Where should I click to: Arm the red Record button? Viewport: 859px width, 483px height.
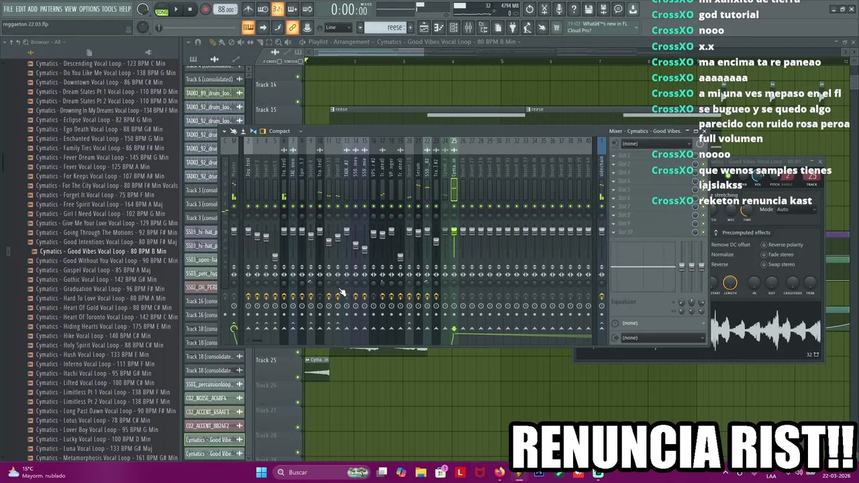pyautogui.click(x=206, y=9)
